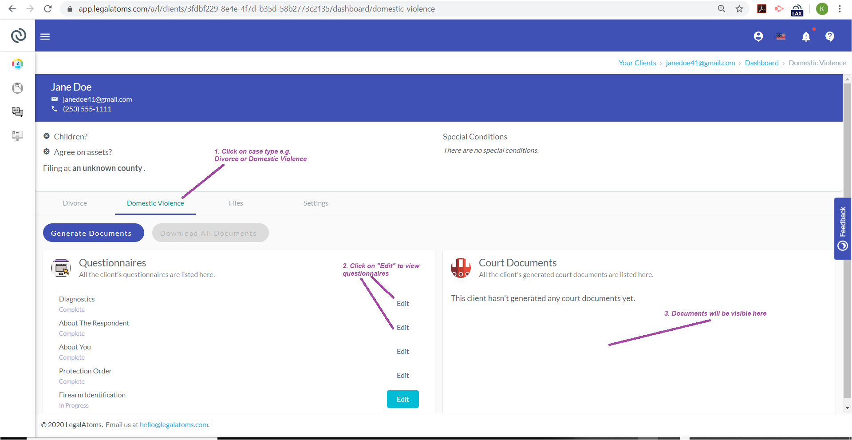Open the pie chart sidebar icon

[x=17, y=88]
